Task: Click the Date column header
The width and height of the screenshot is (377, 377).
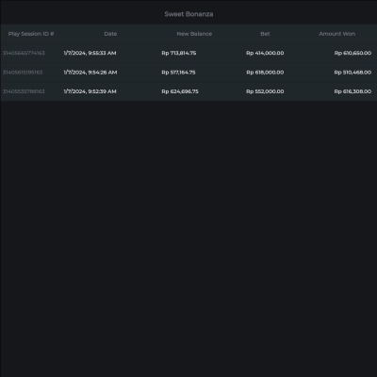Action: click(x=110, y=34)
